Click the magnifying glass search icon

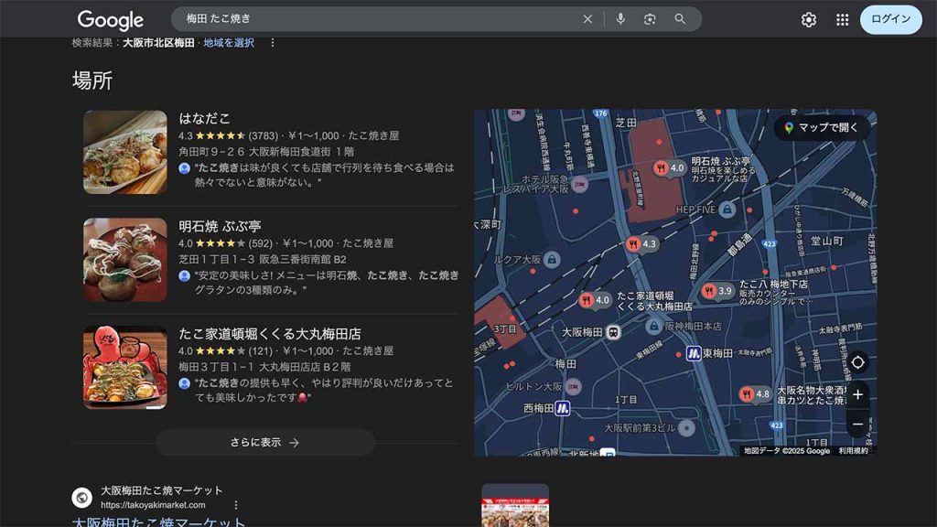tap(680, 19)
